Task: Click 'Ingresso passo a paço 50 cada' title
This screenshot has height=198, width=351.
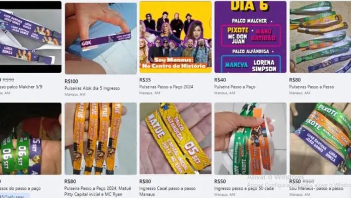Action: (x=244, y=188)
